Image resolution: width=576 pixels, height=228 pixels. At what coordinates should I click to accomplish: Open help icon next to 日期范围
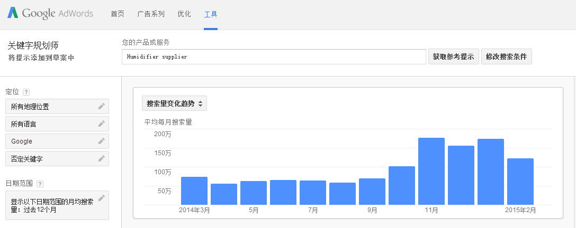coord(40,184)
